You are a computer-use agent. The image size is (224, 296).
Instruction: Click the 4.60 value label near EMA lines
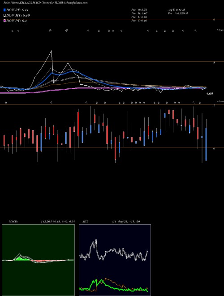tap(210, 94)
